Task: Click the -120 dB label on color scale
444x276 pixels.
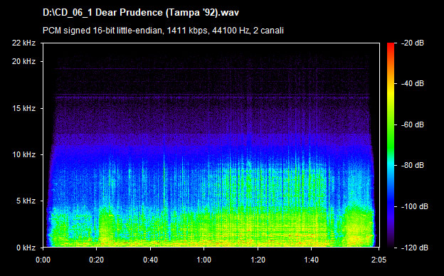Action: pyautogui.click(x=414, y=248)
